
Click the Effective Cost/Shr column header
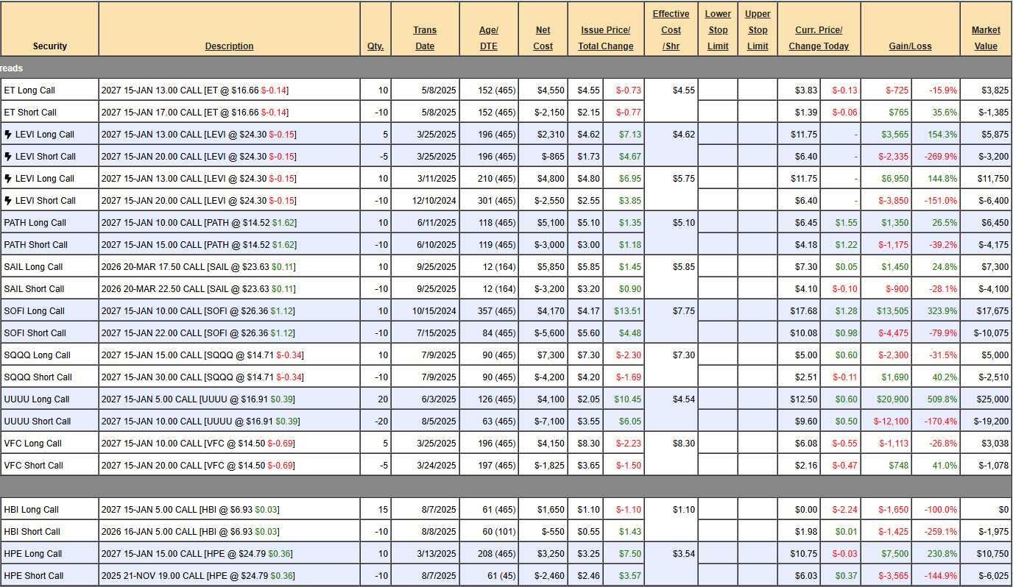[x=671, y=30]
